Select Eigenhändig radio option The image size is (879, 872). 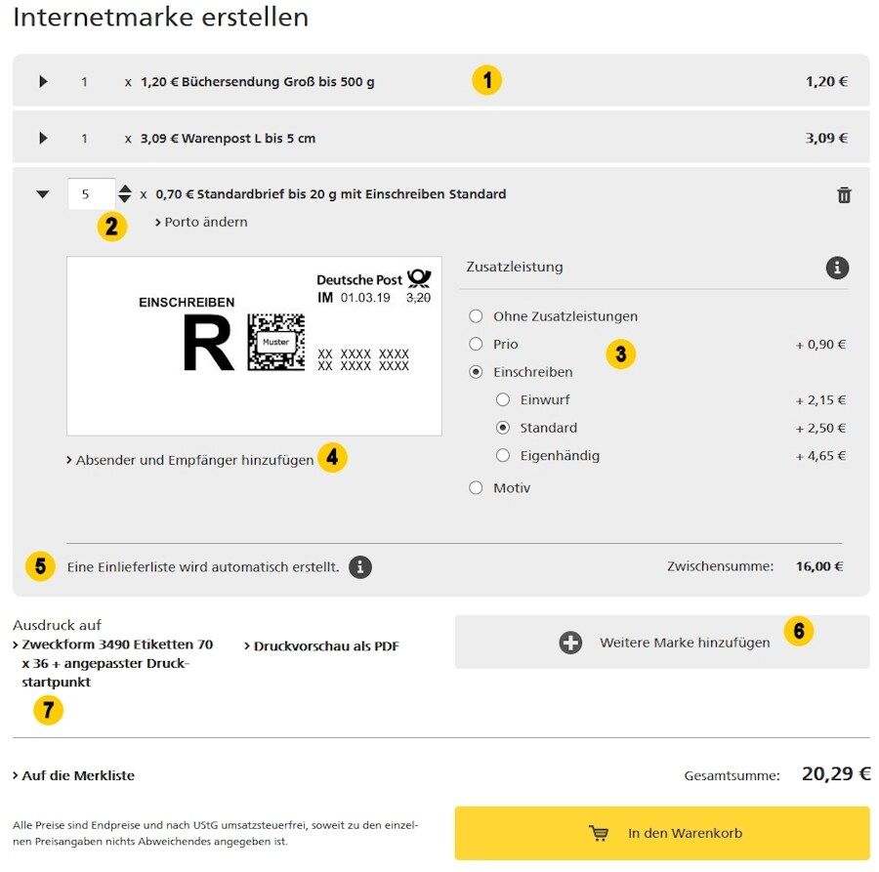pyautogui.click(x=503, y=455)
